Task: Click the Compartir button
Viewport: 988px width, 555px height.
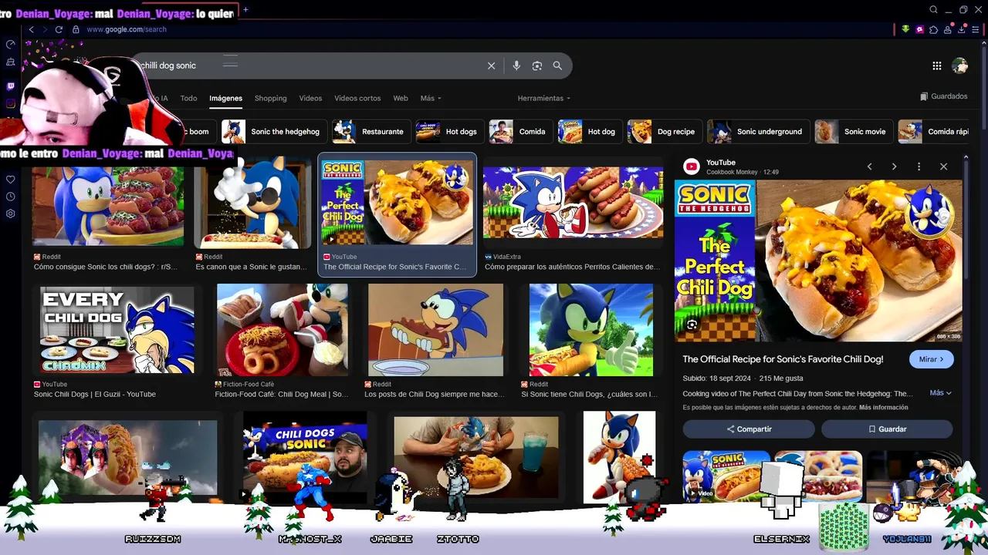Action: 748,429
